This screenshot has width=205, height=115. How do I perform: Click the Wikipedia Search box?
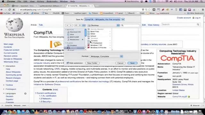tap(181, 25)
